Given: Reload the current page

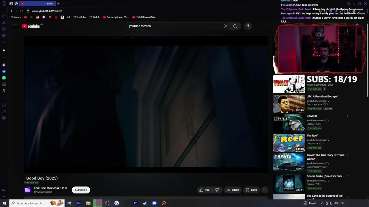Looking at the screenshot, I should click(22, 11).
